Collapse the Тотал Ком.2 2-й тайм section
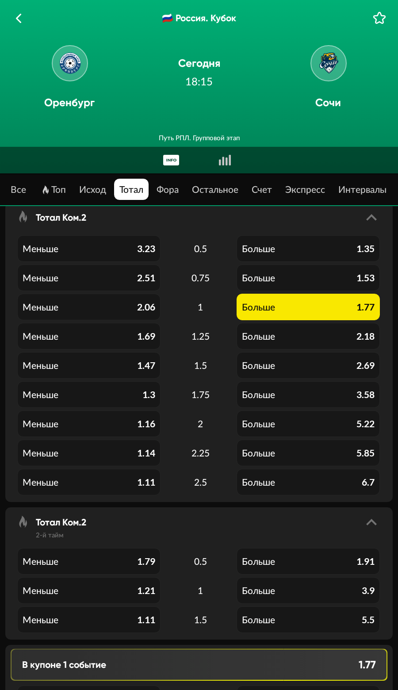Screen dimensions: 398x690 [x=371, y=522]
